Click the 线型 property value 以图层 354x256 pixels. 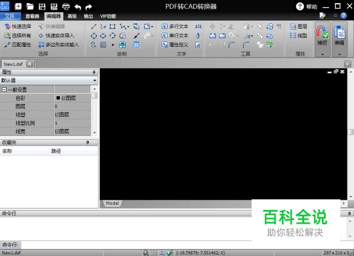tap(72, 115)
